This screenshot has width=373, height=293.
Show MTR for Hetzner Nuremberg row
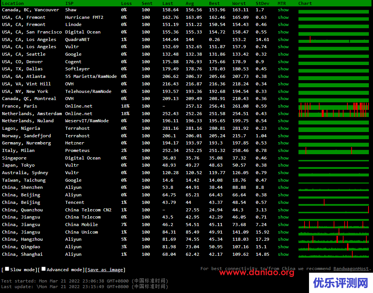pos(283,143)
